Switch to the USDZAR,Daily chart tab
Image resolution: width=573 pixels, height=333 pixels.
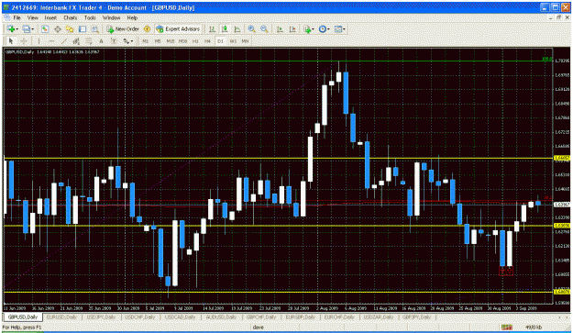click(379, 317)
